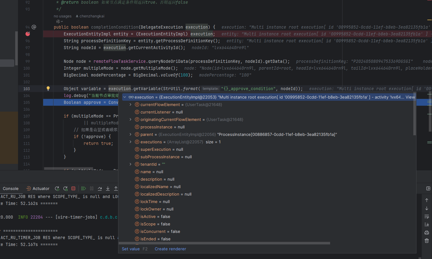Viewport: 432px width, 259px height.
Task: Open the layout settings icon above the sidebar
Action: [428, 188]
